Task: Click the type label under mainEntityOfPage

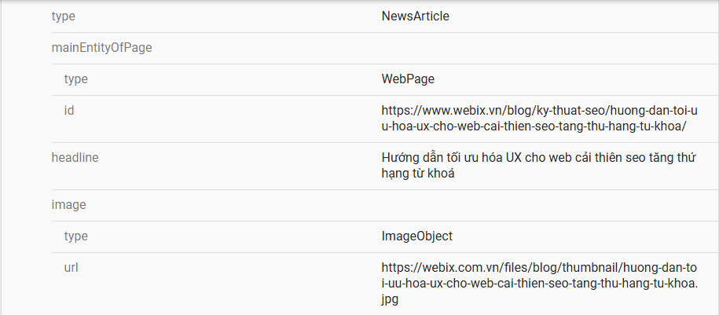Action: [x=75, y=79]
